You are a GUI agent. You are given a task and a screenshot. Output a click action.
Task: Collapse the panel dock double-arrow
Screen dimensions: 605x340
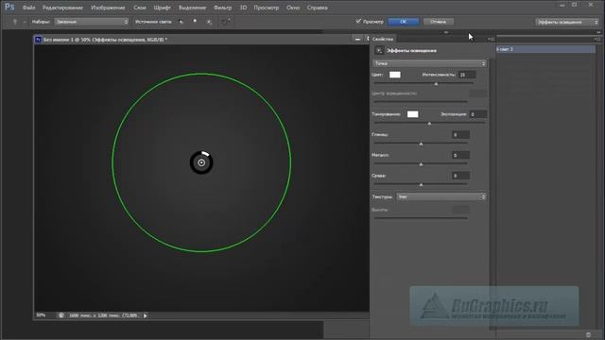(x=598, y=32)
